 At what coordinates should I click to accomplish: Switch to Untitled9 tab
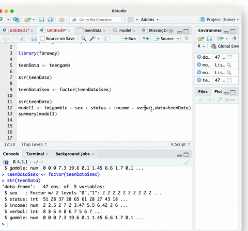click(x=57, y=30)
